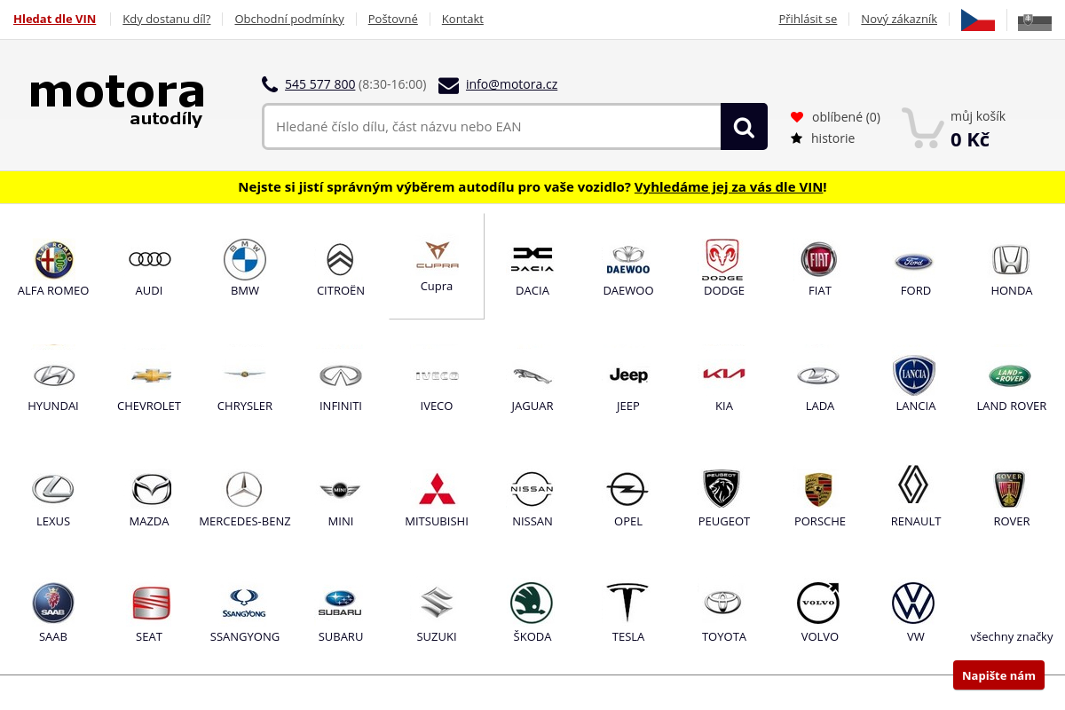
Task: Select the Land Rover green oval logo
Action: pos(1010,375)
